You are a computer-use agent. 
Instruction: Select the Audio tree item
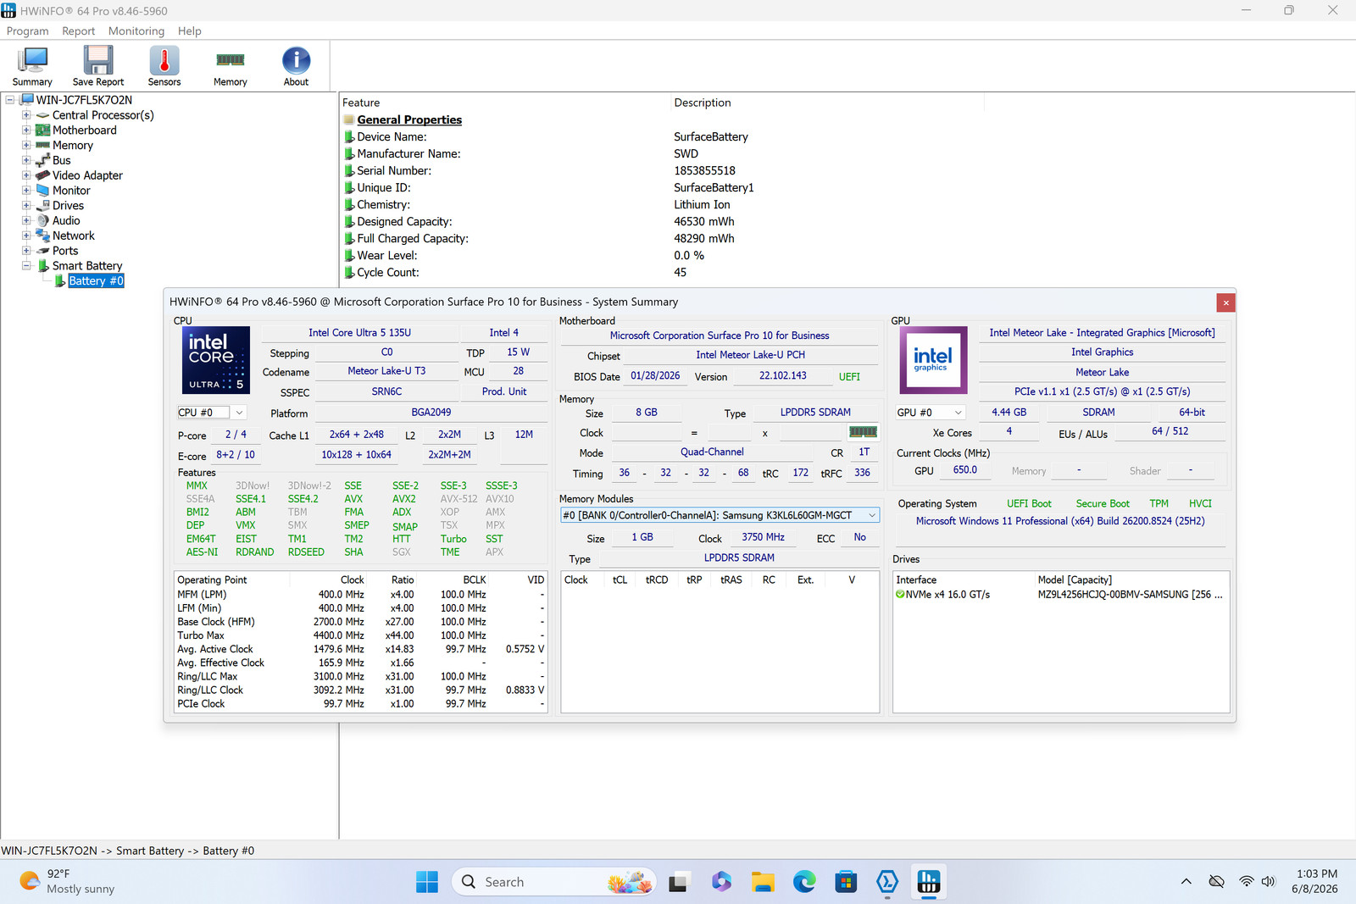[66, 221]
